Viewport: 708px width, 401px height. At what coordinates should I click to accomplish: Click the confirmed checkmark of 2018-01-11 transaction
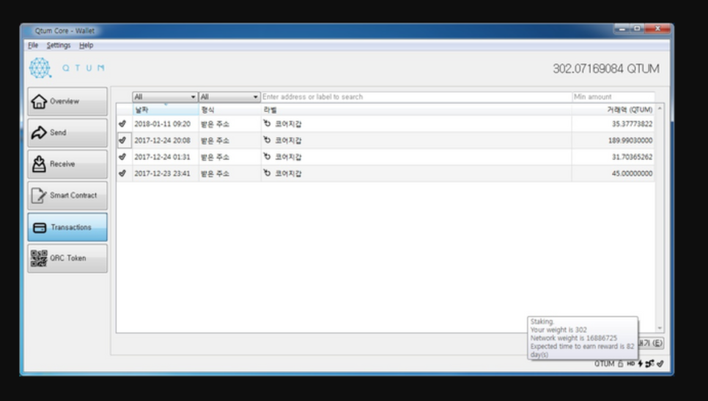click(x=122, y=124)
